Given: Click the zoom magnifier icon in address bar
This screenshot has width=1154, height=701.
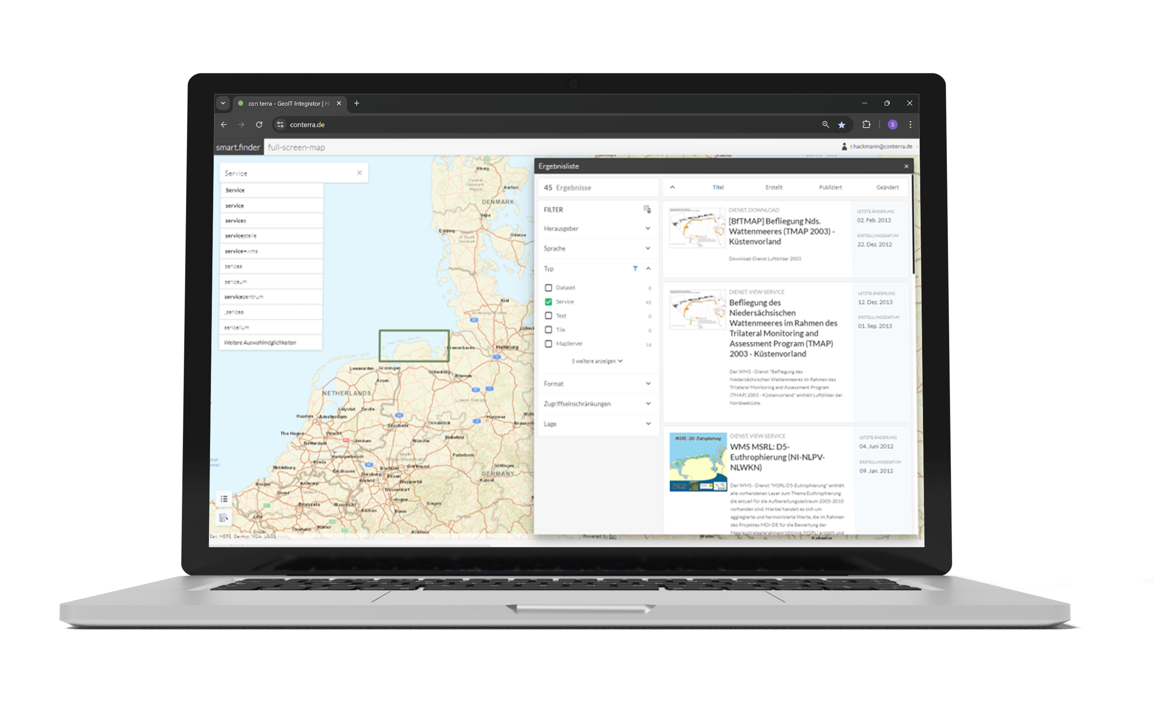Looking at the screenshot, I should click(825, 124).
